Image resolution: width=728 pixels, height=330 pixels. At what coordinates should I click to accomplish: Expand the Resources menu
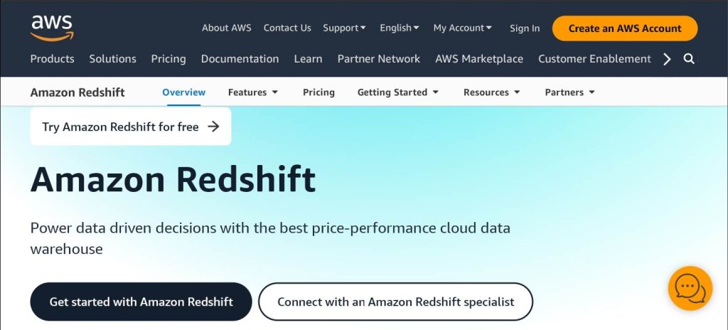coord(491,92)
